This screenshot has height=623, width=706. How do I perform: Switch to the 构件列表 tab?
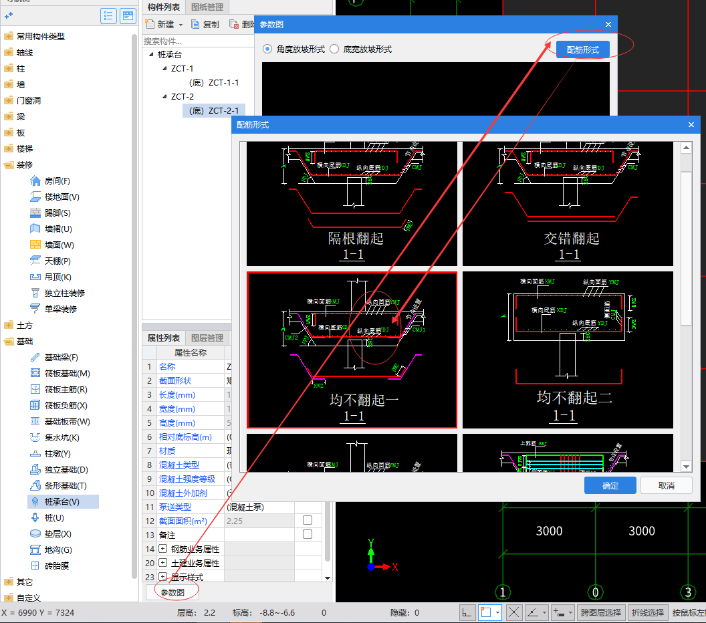coord(163,7)
